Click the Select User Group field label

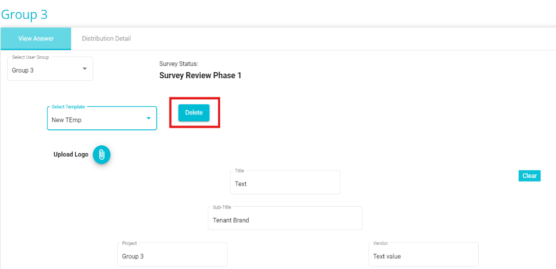[x=31, y=57]
